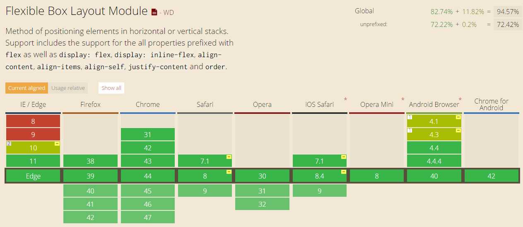Select the Edge current version cell
523x227 pixels.
[33, 176]
